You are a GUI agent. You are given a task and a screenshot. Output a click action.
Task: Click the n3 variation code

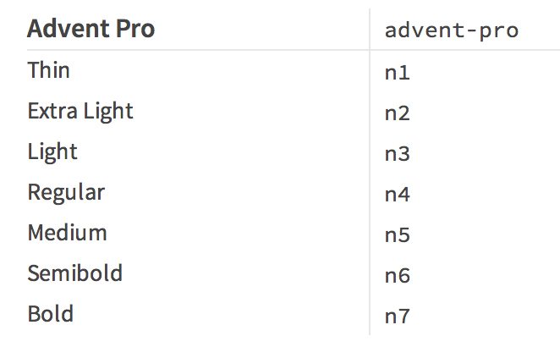397,154
